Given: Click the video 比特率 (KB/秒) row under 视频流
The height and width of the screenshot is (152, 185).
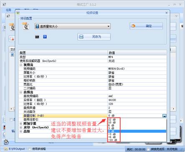Looking at the screenshot, I should (93, 76).
